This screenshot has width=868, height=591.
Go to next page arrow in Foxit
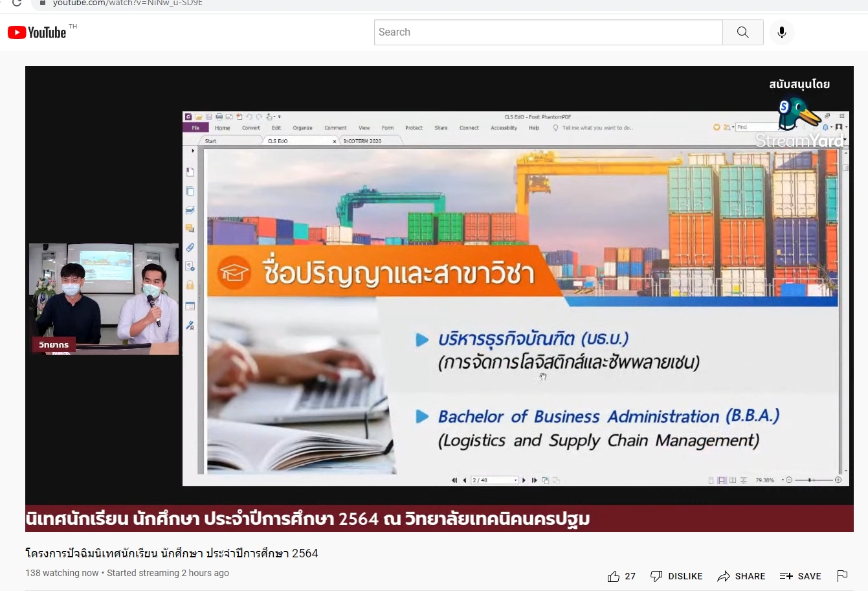[524, 480]
